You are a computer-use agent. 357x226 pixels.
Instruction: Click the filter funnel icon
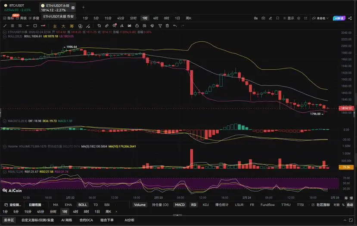click(160, 26)
